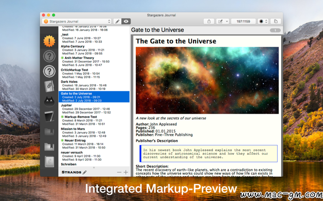Select the orange exclamation journal icon

click(49, 41)
